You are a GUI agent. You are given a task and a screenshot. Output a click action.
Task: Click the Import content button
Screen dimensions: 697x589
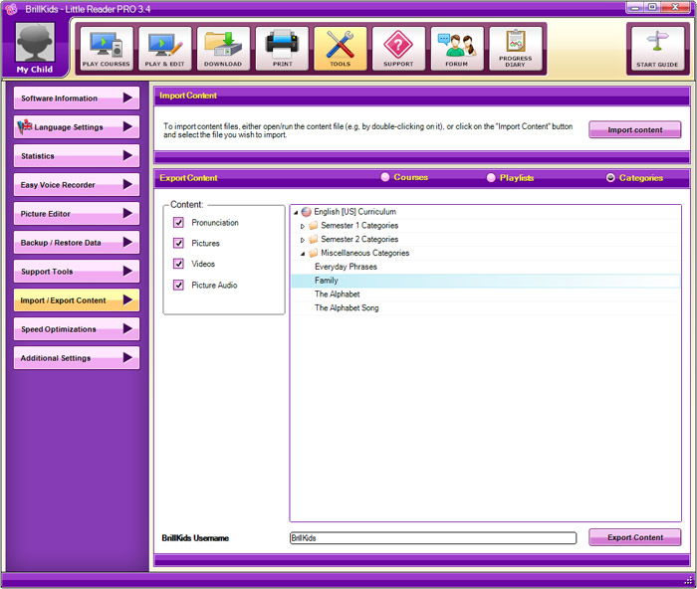pyautogui.click(x=635, y=129)
